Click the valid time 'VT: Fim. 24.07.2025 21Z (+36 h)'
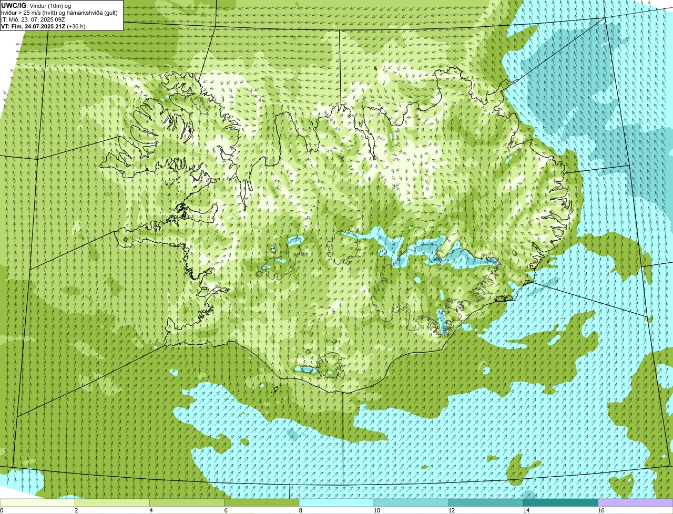The height and width of the screenshot is (514, 673). pyautogui.click(x=43, y=26)
